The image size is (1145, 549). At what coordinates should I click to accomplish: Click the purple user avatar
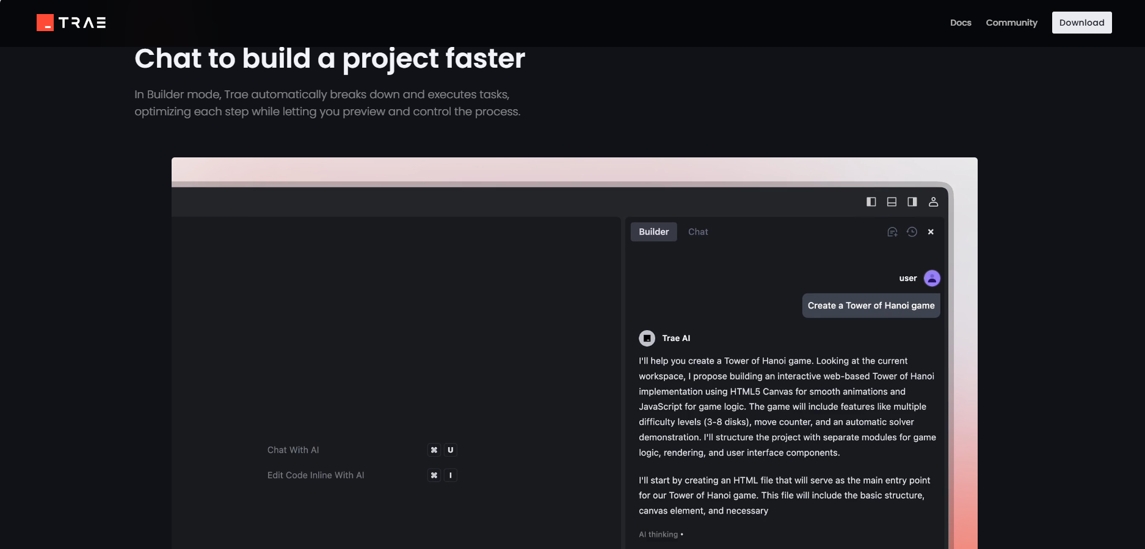click(932, 278)
